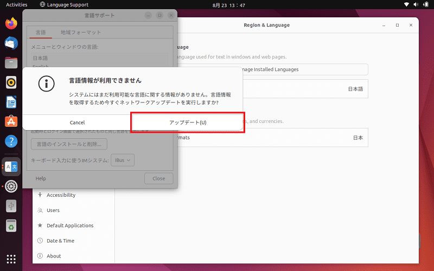The width and height of the screenshot is (434, 271).
Task: Maximize the Region & Language window
Action: click(398, 25)
